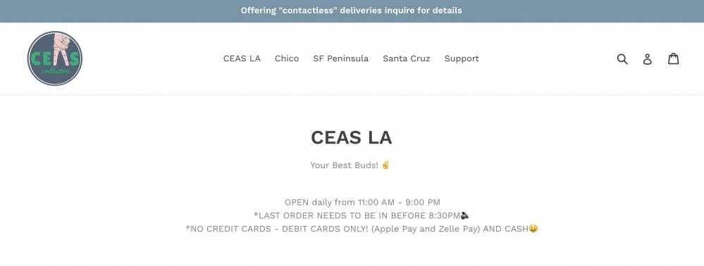Visit the Support page link

[462, 59]
